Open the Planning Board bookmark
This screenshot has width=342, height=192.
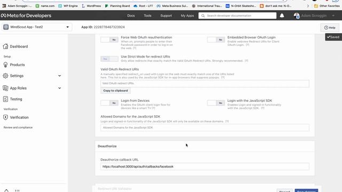click(118, 6)
